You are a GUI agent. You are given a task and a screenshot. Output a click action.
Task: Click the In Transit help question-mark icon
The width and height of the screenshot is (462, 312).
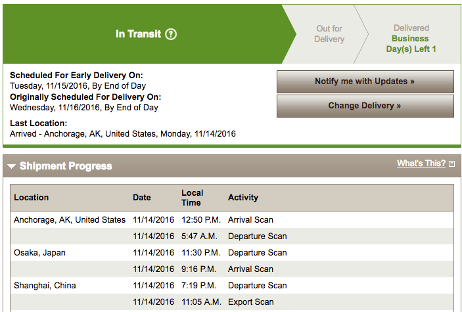point(171,34)
